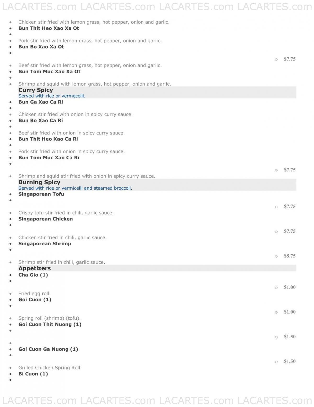This screenshot has height=407, width=314.
Task: Open Bun Thit Heo Xao Ca Ri entry
Action: click(48, 139)
